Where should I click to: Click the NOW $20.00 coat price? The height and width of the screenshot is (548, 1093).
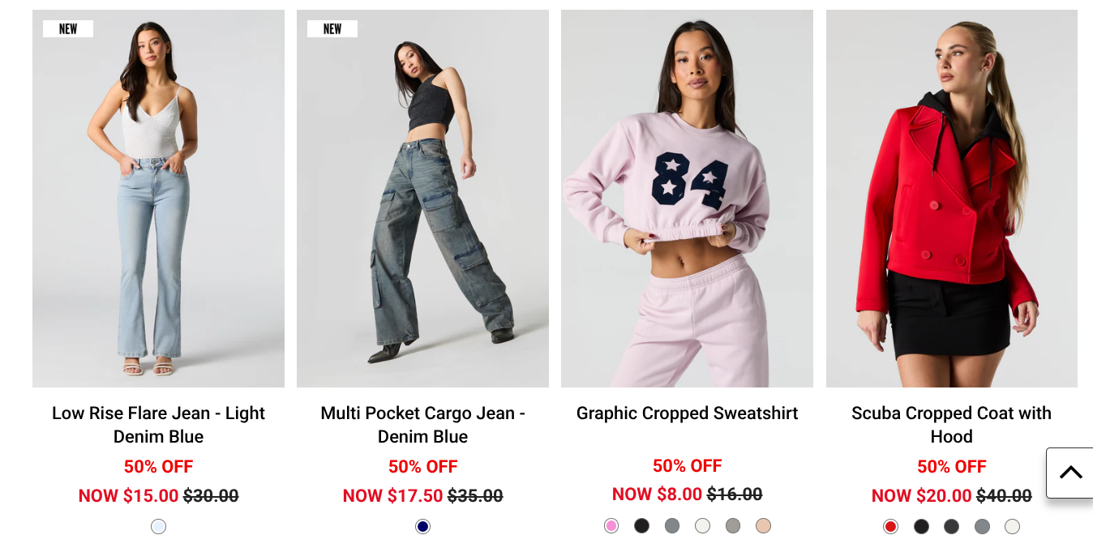(x=921, y=495)
